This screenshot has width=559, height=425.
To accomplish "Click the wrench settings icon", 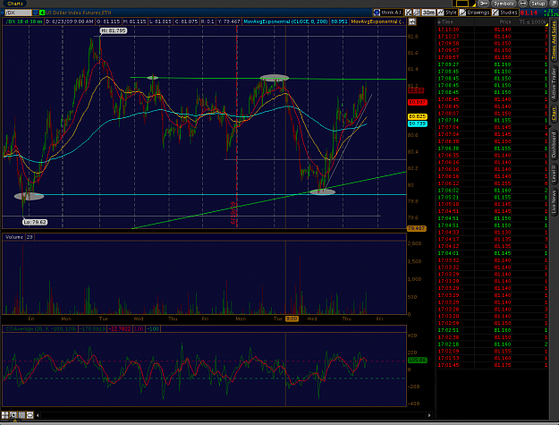I will tap(483, 4).
